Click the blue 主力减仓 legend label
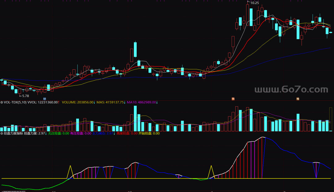 (x=103, y=133)
